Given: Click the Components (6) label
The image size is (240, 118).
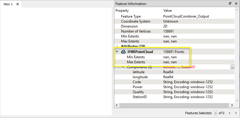Looking at the screenshot, I should click(139, 67).
